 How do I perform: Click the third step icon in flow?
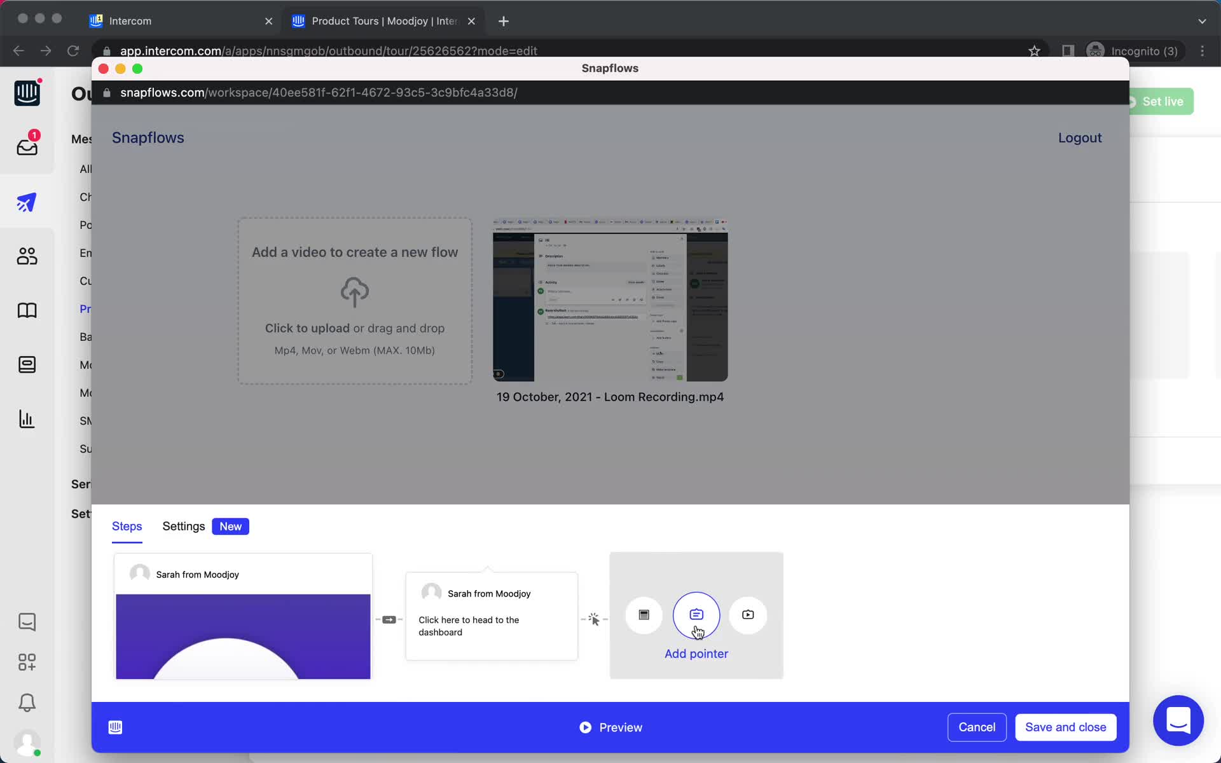[x=747, y=614]
